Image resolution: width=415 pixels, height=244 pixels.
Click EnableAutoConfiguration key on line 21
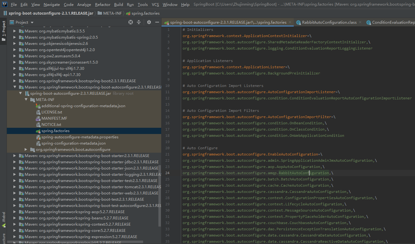tap(293, 154)
